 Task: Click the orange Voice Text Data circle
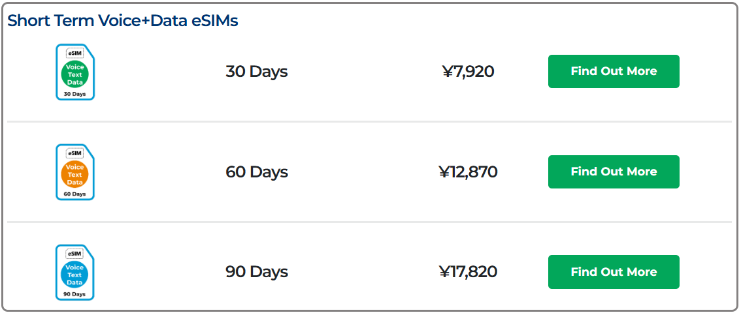[x=75, y=175]
